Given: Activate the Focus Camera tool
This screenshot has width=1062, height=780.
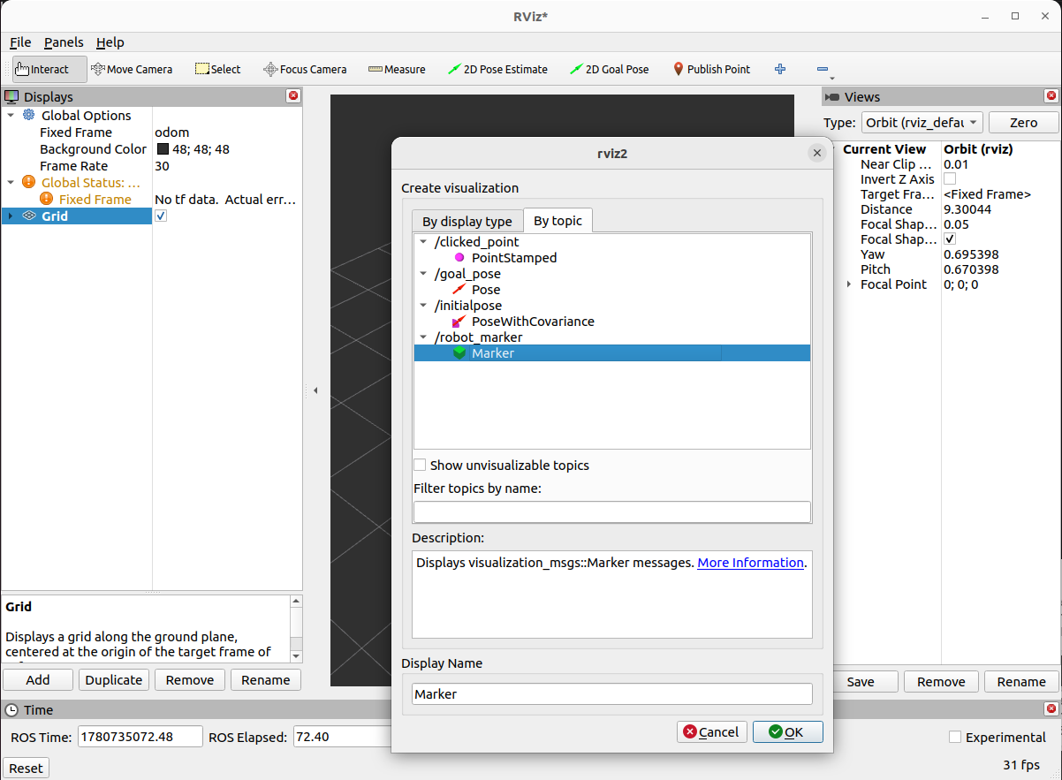Looking at the screenshot, I should (305, 69).
